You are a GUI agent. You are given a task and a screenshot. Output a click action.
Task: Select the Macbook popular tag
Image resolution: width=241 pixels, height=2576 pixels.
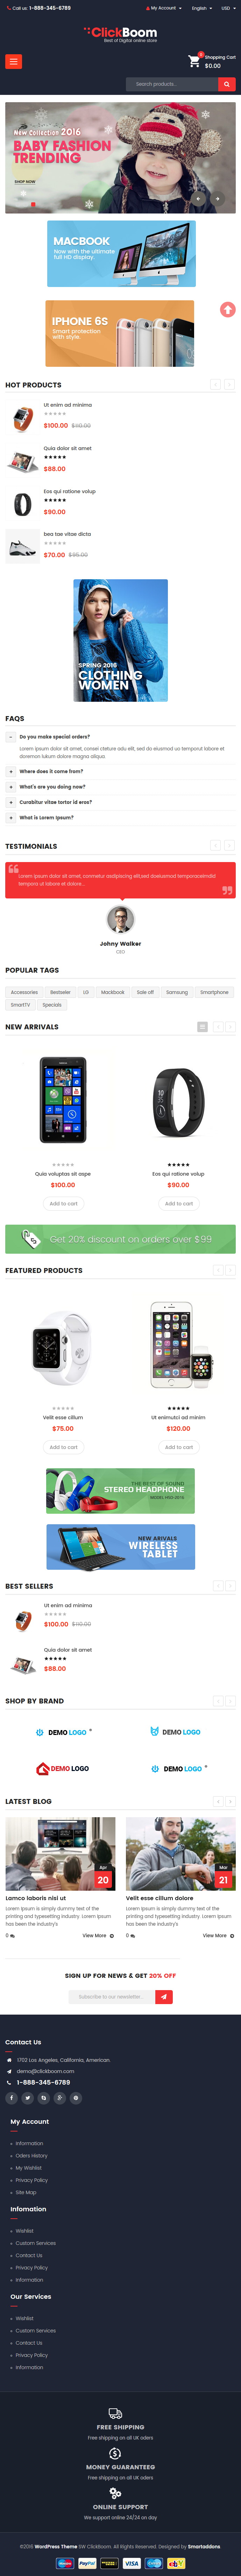click(x=113, y=992)
